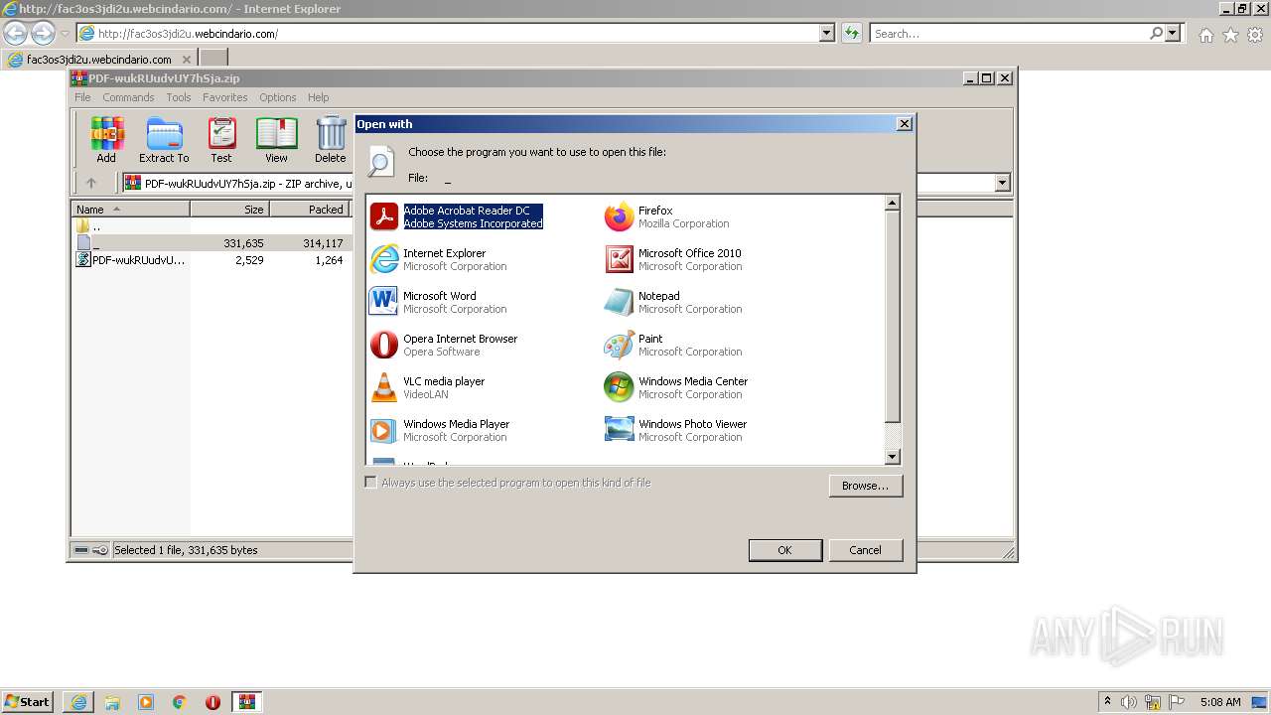Viewport: 1271px width, 715px height.
Task: Click the search magnifier in IE search box
Action: [x=1156, y=33]
